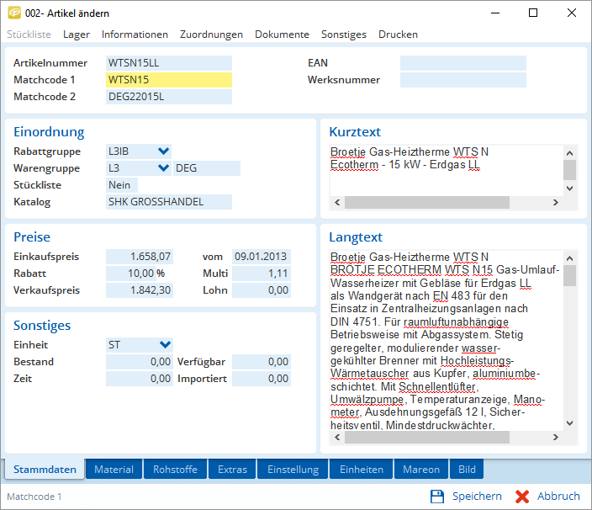Click Langtext scroll down arrow

[x=570, y=423]
